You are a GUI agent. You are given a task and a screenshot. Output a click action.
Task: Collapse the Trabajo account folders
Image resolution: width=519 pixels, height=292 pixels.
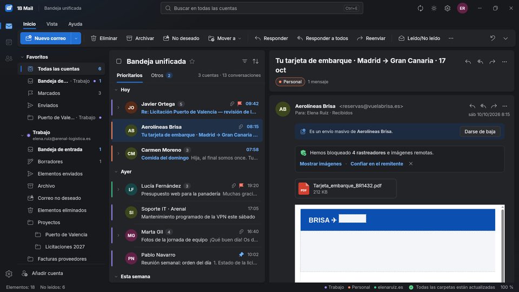(x=22, y=135)
